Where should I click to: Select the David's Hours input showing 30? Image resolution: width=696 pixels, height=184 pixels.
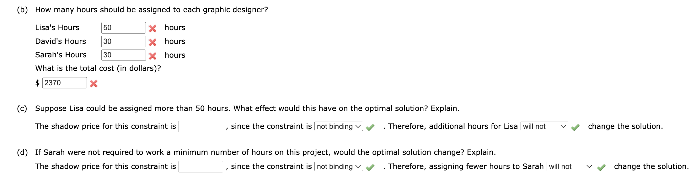coord(123,41)
